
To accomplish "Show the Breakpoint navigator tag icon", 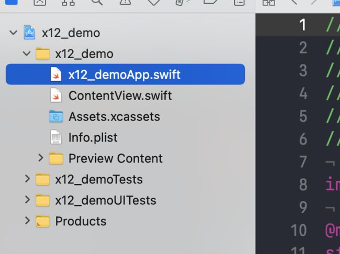I will 211,2.
